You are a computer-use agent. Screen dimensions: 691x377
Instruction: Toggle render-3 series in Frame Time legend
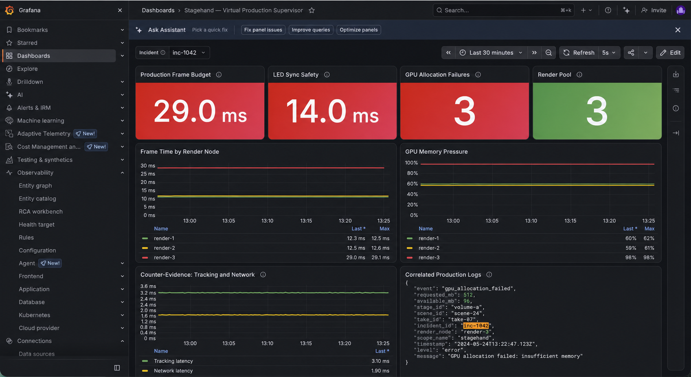(164, 257)
